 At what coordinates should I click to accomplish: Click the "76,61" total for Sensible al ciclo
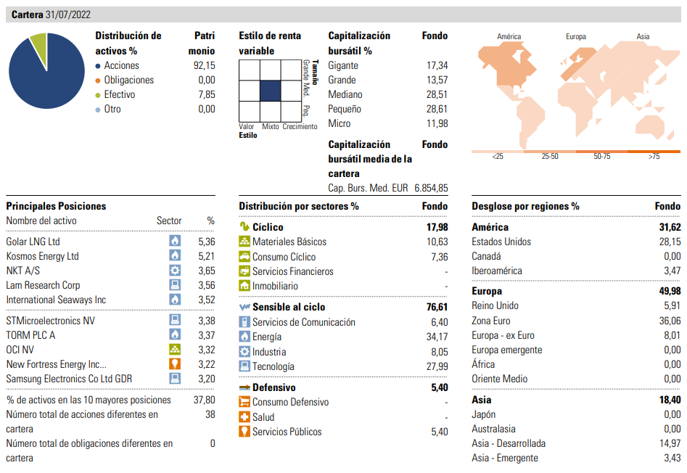point(437,307)
